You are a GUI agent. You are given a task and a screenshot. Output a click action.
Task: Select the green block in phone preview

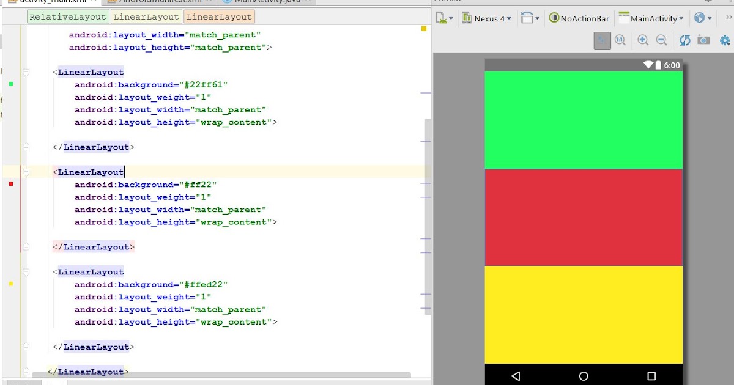click(584, 120)
